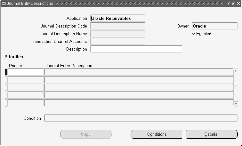Click the second row Priority cell
The image size is (242, 146).
coord(26,80)
